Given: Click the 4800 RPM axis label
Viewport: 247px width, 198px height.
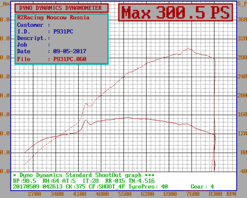Looking at the screenshot, I should 102,194.
